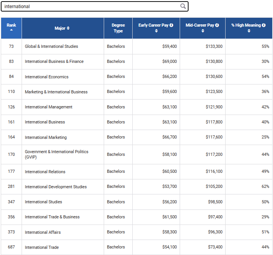This screenshot has width=273, height=255.
Task: Sort using arrows under Early Career Pay
Action: 156,31
